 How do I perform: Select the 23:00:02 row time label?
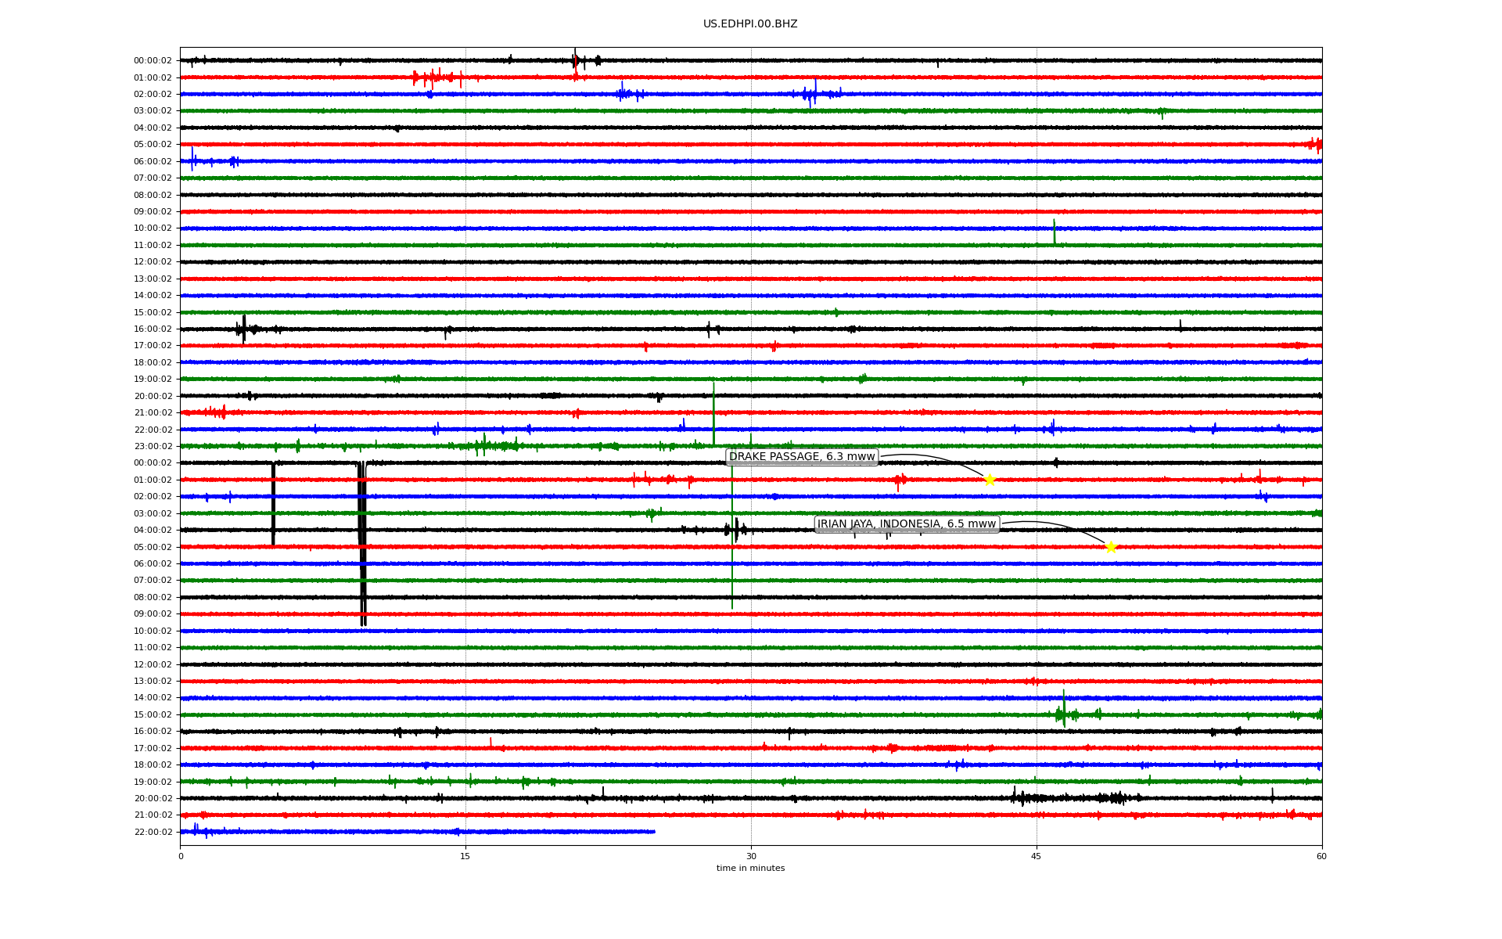point(153,447)
